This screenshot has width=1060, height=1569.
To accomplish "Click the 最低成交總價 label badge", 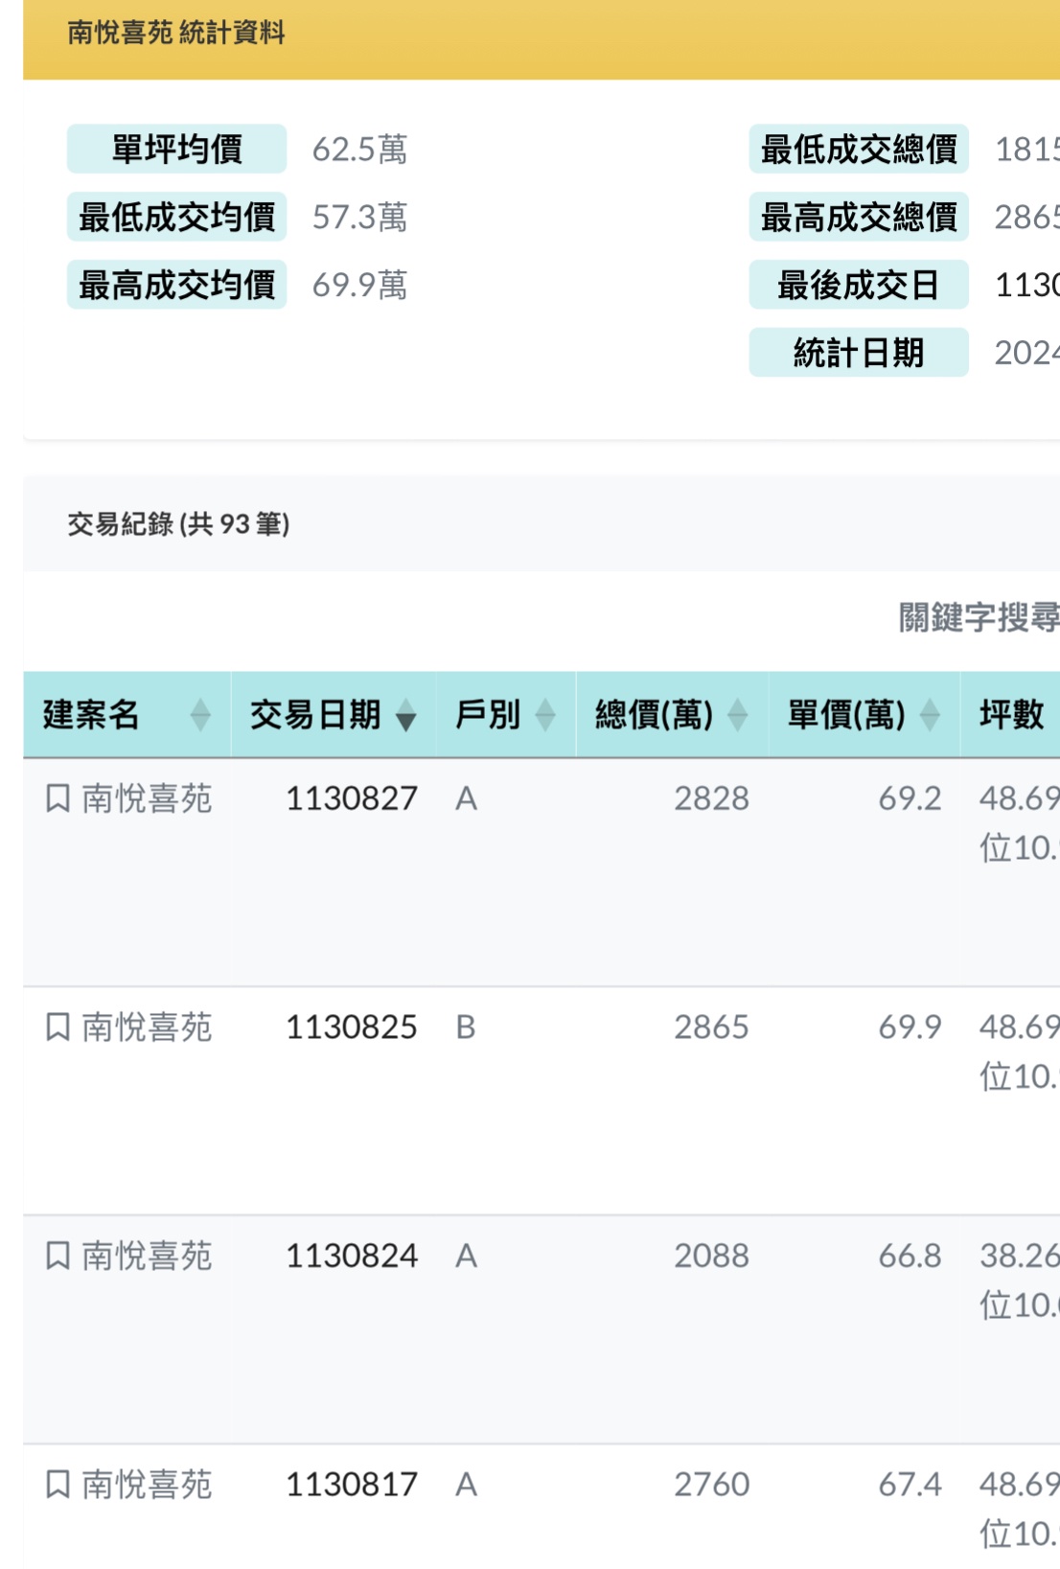I will pos(858,150).
